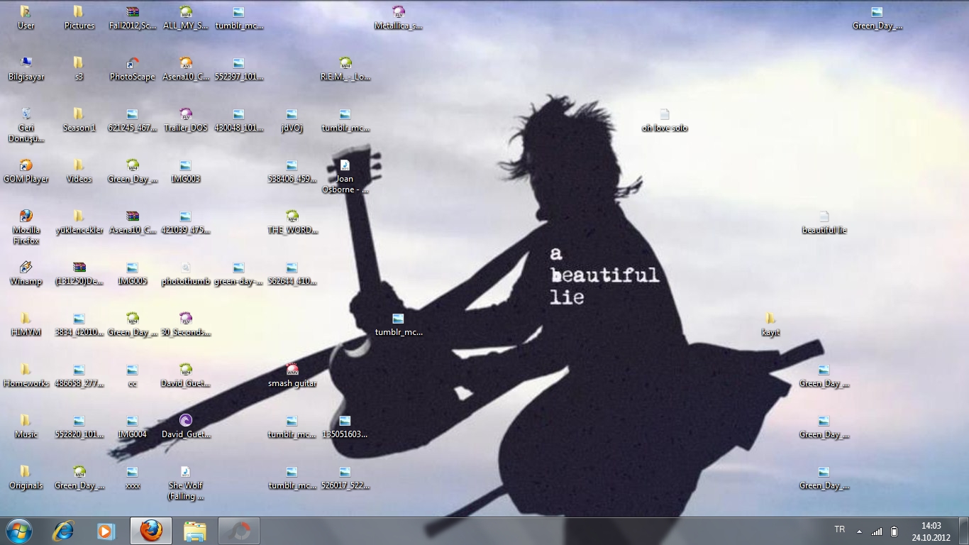Select image file 526017_522...
The width and height of the screenshot is (969, 545).
(x=345, y=478)
